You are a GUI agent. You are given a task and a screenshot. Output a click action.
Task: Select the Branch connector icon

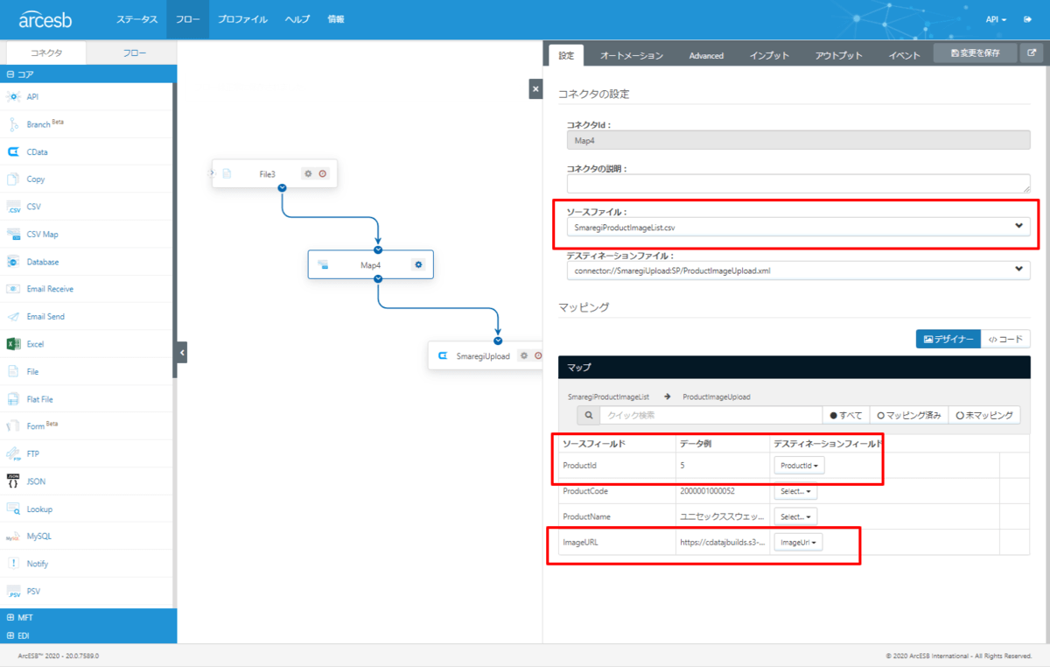tap(13, 124)
